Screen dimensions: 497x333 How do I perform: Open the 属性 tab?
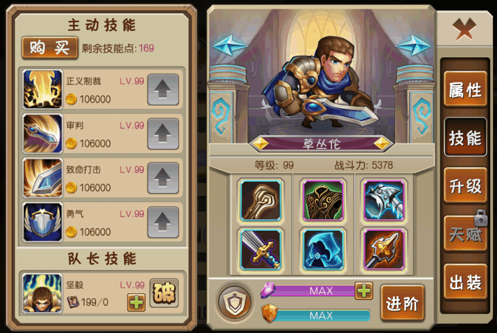tap(465, 89)
